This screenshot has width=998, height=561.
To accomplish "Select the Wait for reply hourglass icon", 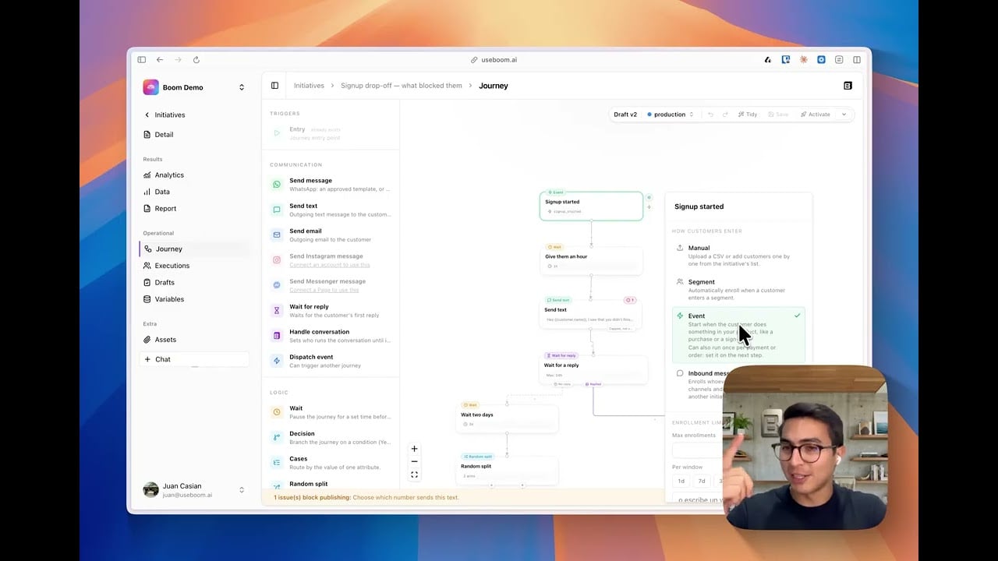I will click(276, 310).
